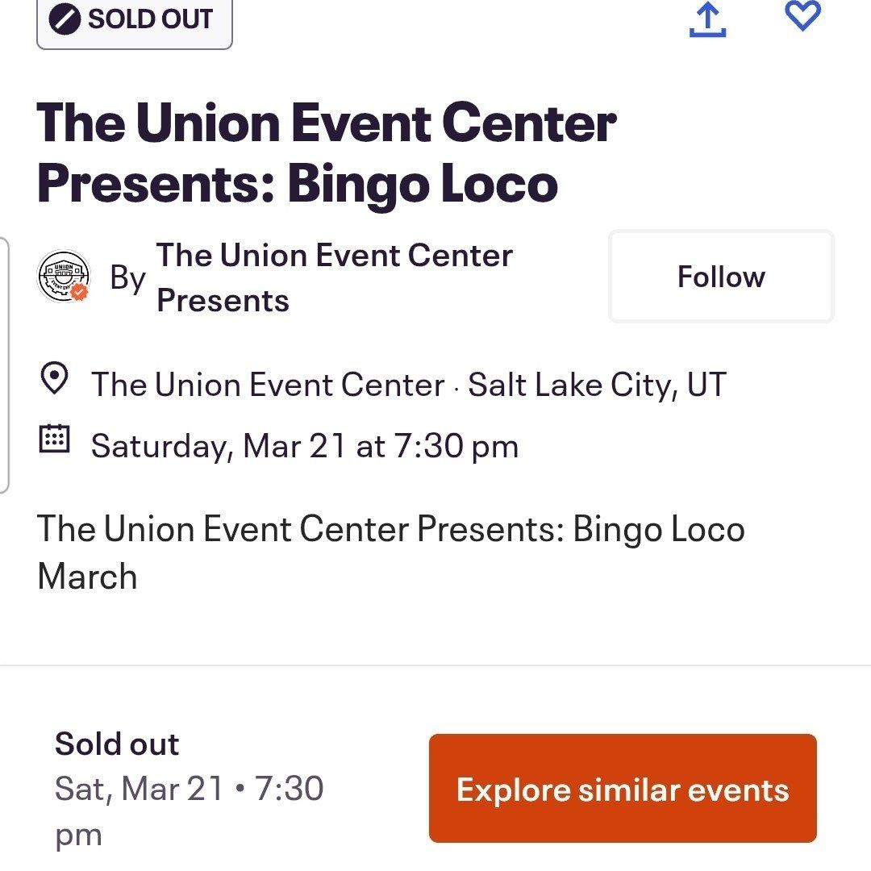Enable following the organizer
The width and height of the screenshot is (871, 871).
[720, 276]
